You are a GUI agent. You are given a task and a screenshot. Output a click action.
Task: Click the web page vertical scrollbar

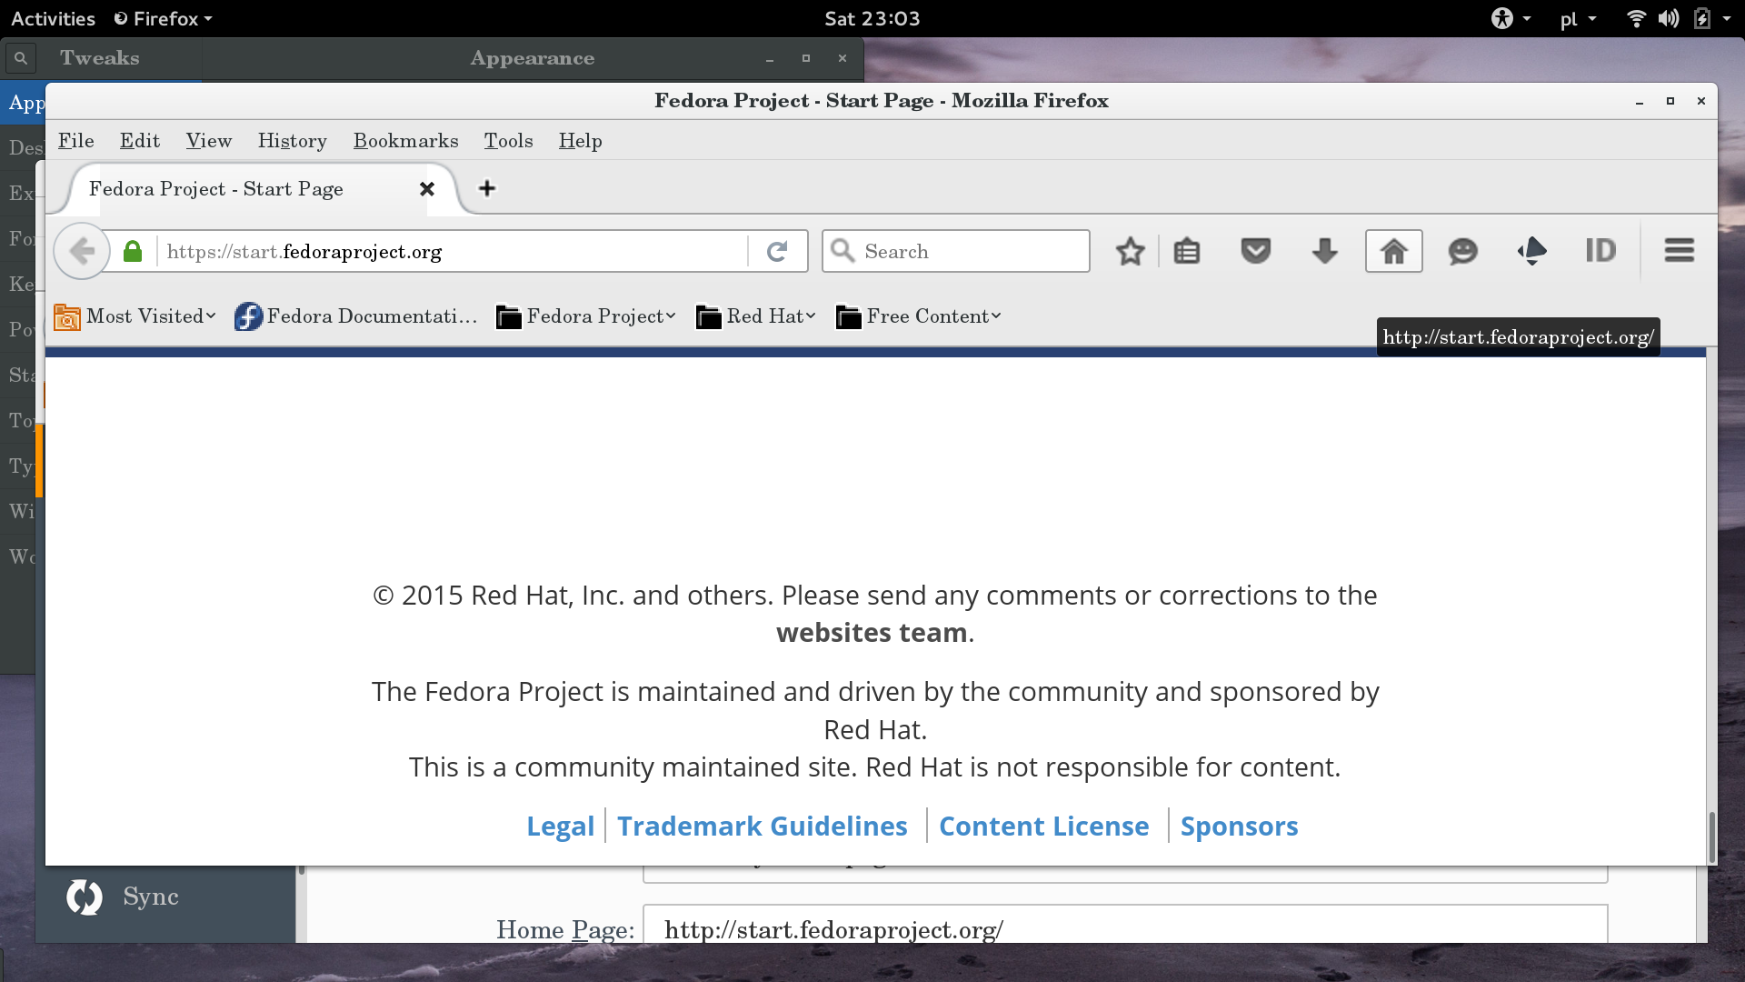(1712, 837)
